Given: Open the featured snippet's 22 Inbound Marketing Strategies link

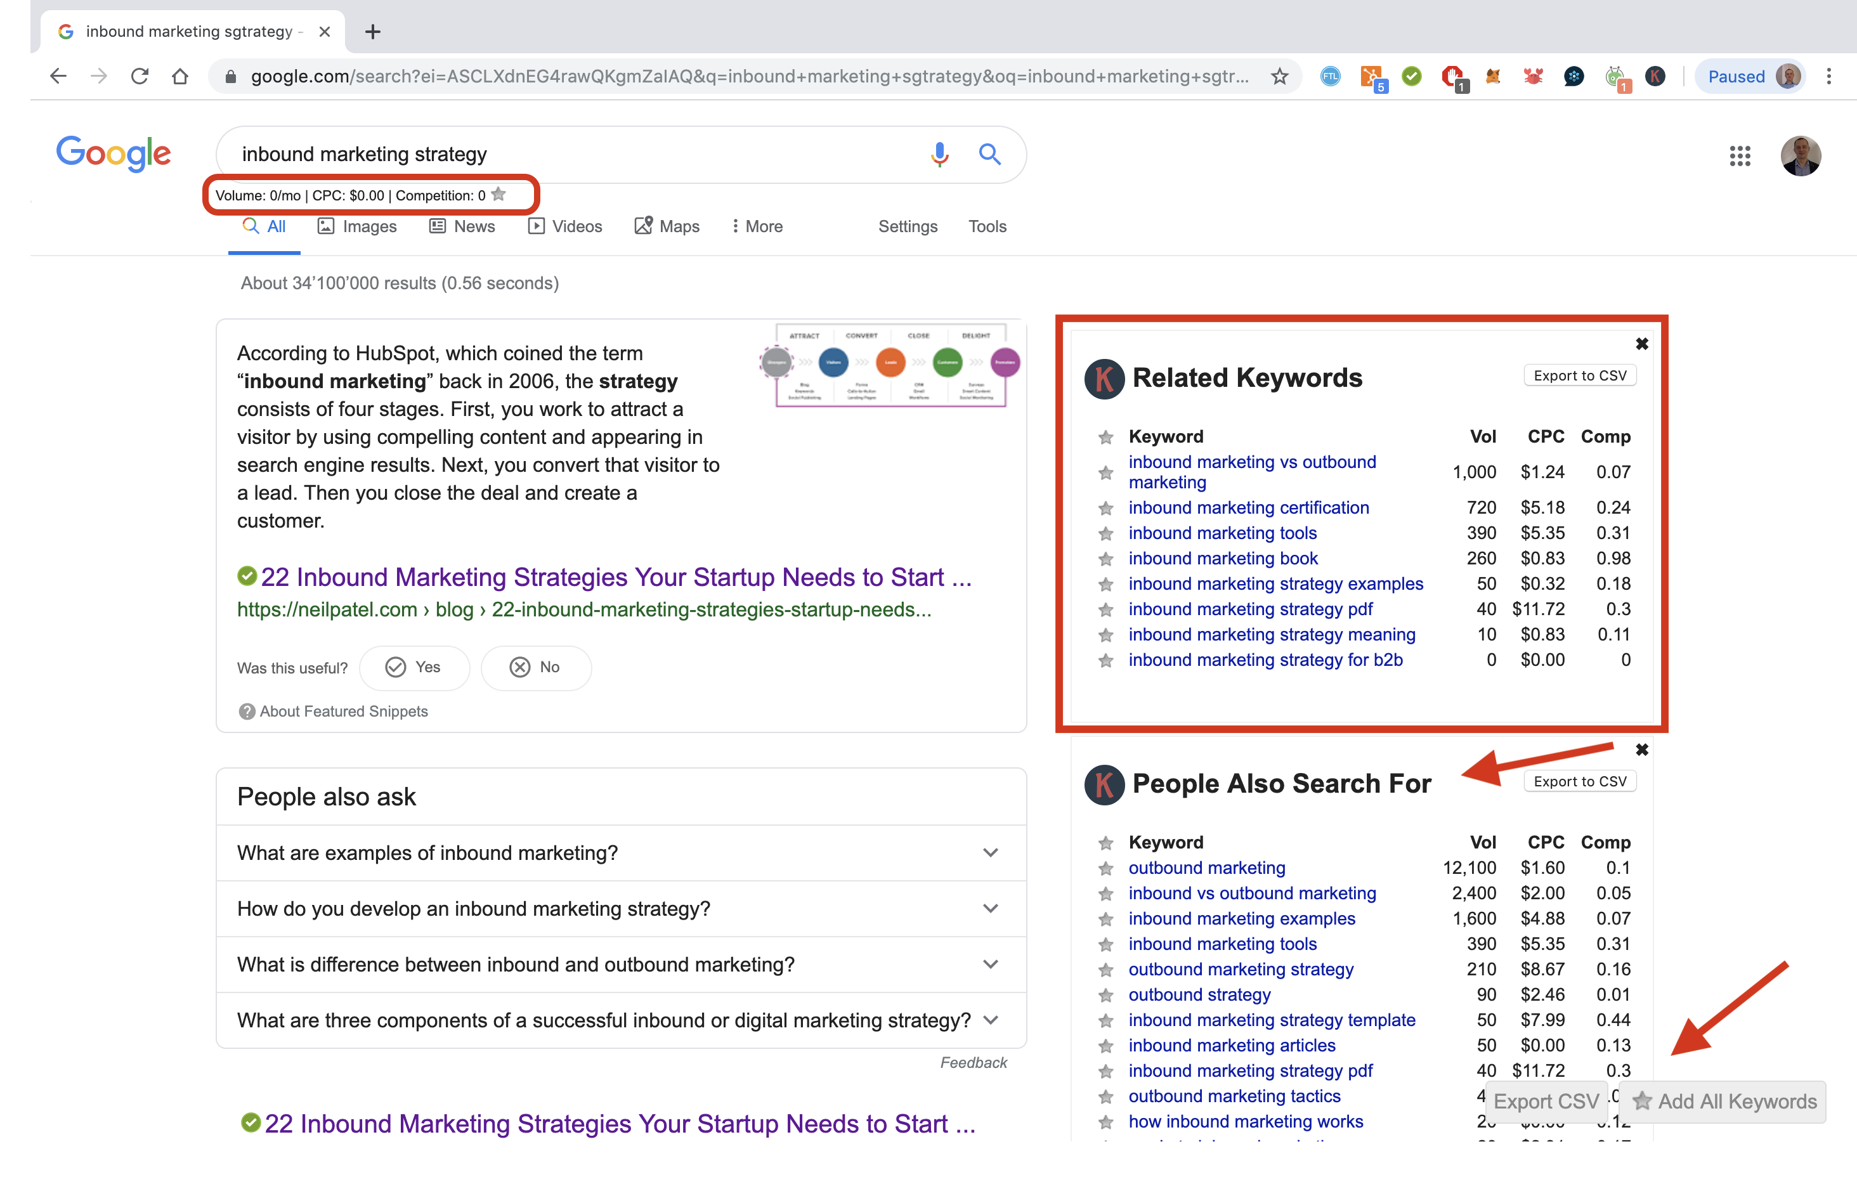Looking at the screenshot, I should click(615, 577).
